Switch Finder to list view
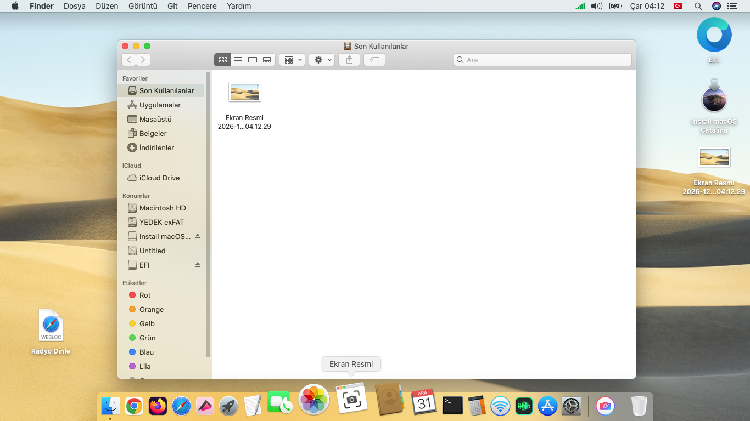The width and height of the screenshot is (750, 421). click(238, 60)
